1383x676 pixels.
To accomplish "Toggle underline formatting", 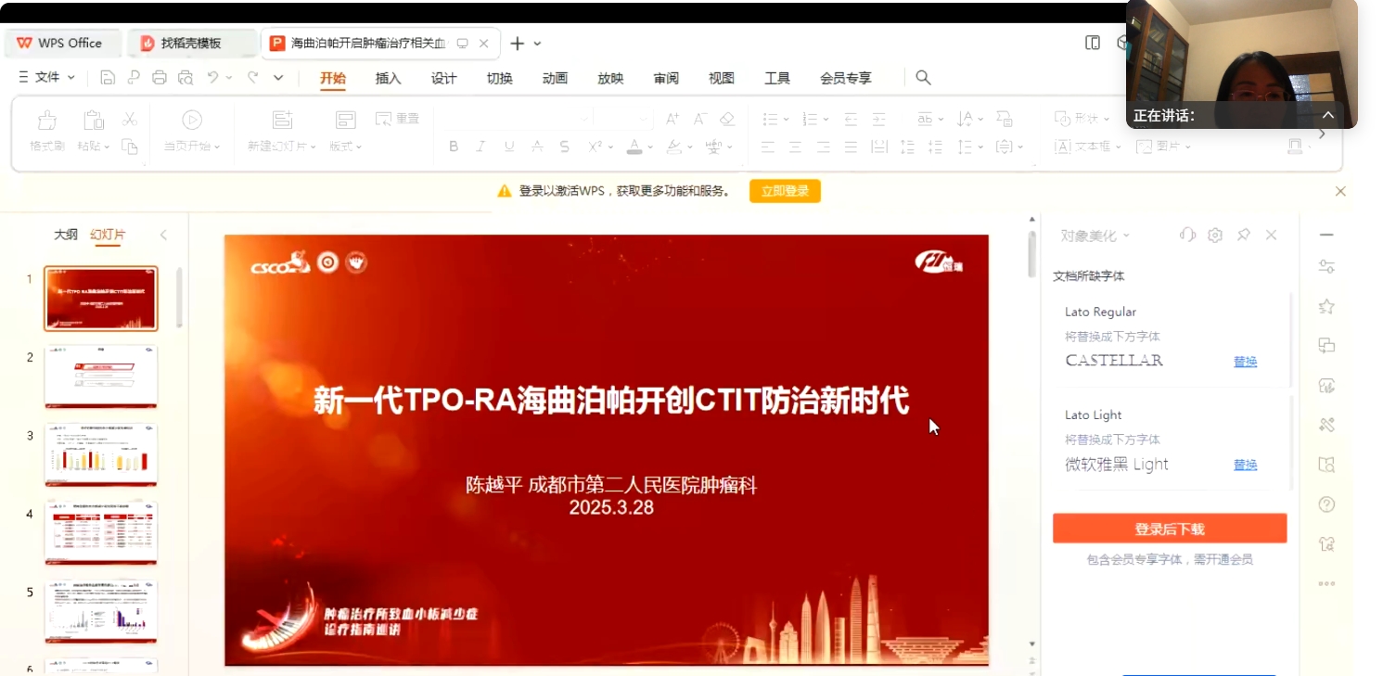I will click(508, 147).
